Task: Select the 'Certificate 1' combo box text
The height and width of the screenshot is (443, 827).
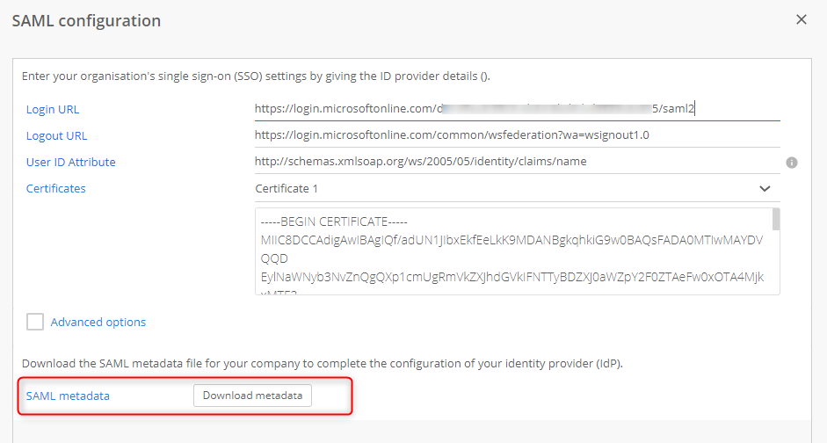Action: 287,188
